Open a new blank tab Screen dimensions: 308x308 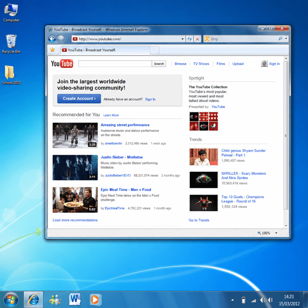[x=154, y=50]
